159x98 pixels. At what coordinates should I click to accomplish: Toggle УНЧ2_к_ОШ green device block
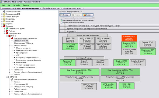point(70,46)
